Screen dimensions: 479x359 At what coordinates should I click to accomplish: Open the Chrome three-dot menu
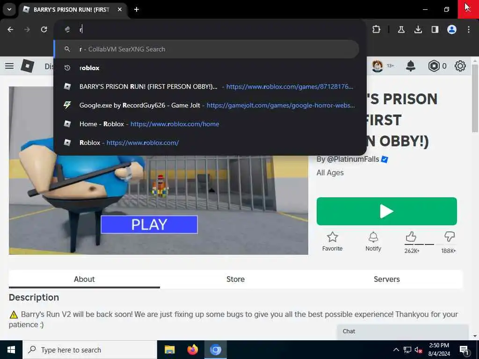click(469, 29)
